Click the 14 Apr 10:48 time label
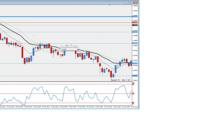Viewport: 204px width, 118px height. (81, 107)
